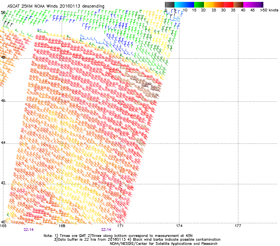Click the 'Times are GMT' note line
This screenshot has height=246, width=280.
(118, 236)
